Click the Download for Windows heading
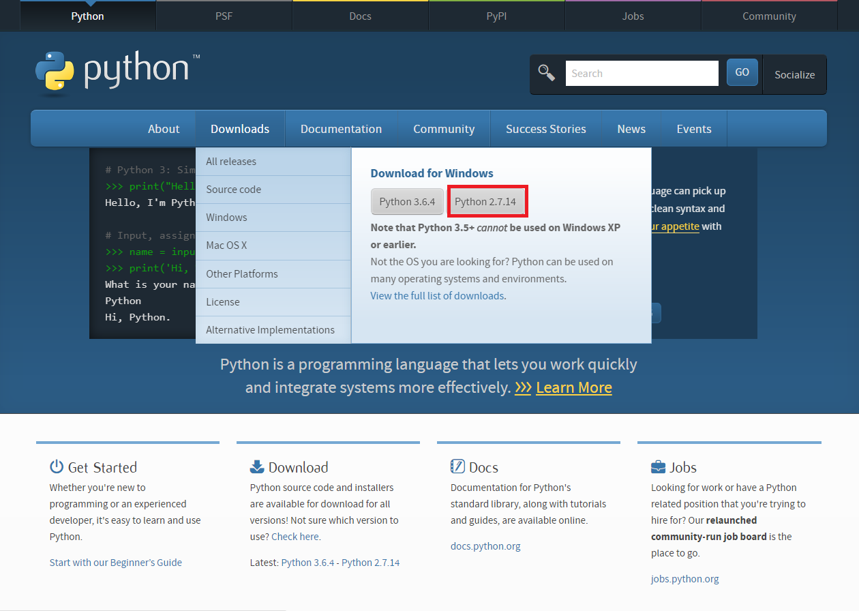Screen dimensions: 859x611 [432, 173]
